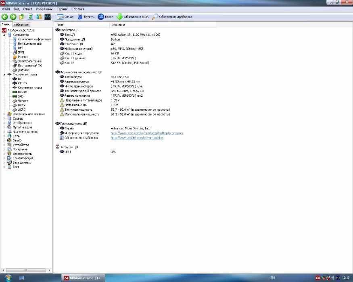Screen dimensions: 353x282
Task: Go forward with the green right arrow
Action: (x=13, y=17)
